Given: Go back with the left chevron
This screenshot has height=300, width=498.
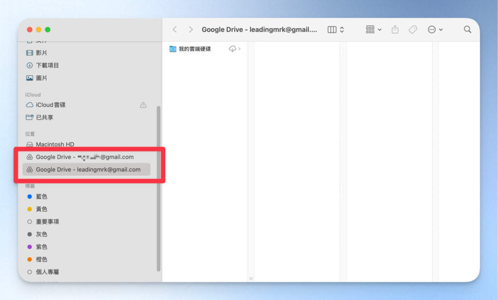Looking at the screenshot, I should (x=175, y=30).
